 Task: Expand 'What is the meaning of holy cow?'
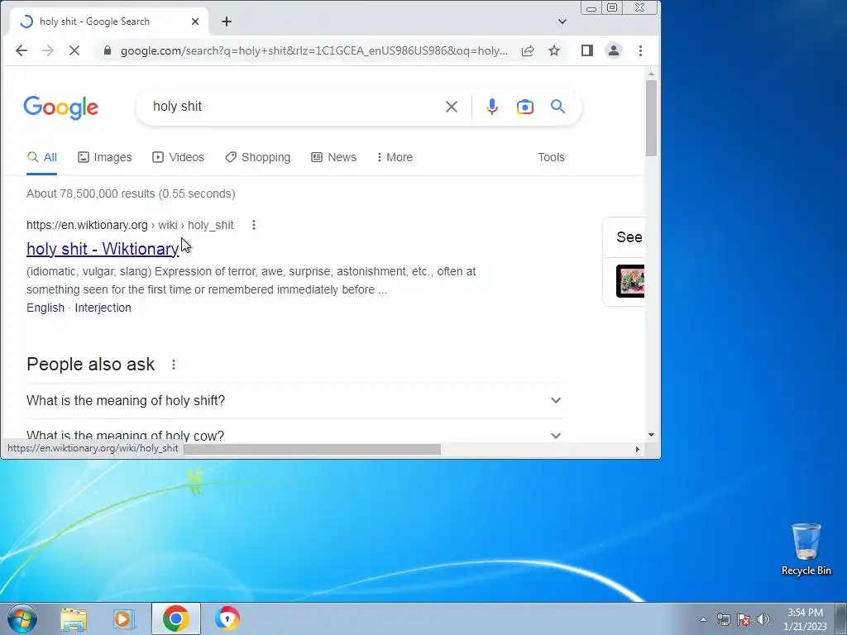click(x=295, y=435)
